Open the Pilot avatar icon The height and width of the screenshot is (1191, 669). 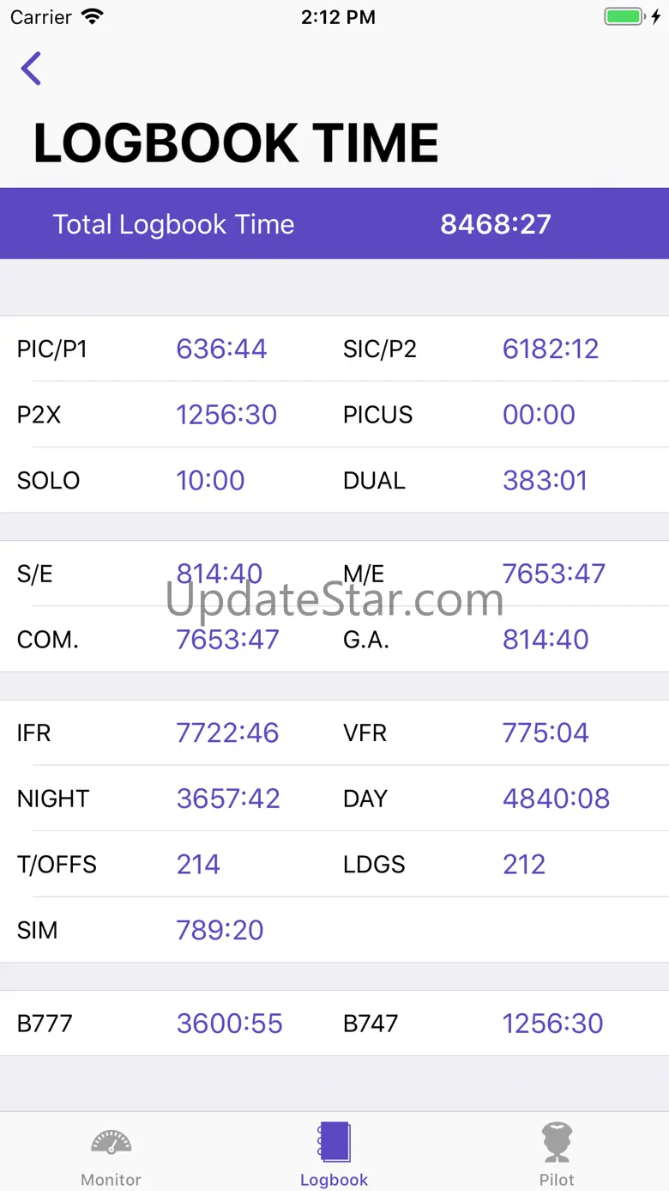tap(557, 1142)
